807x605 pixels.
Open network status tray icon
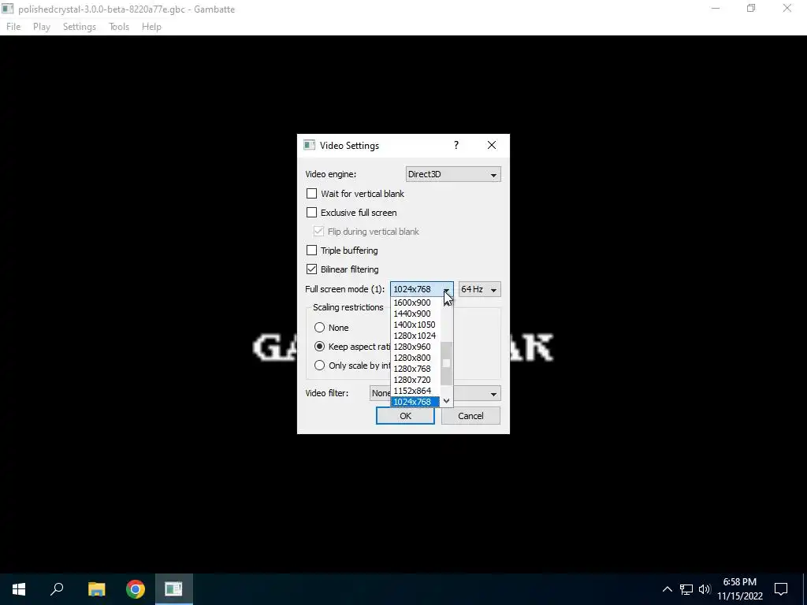tap(686, 589)
